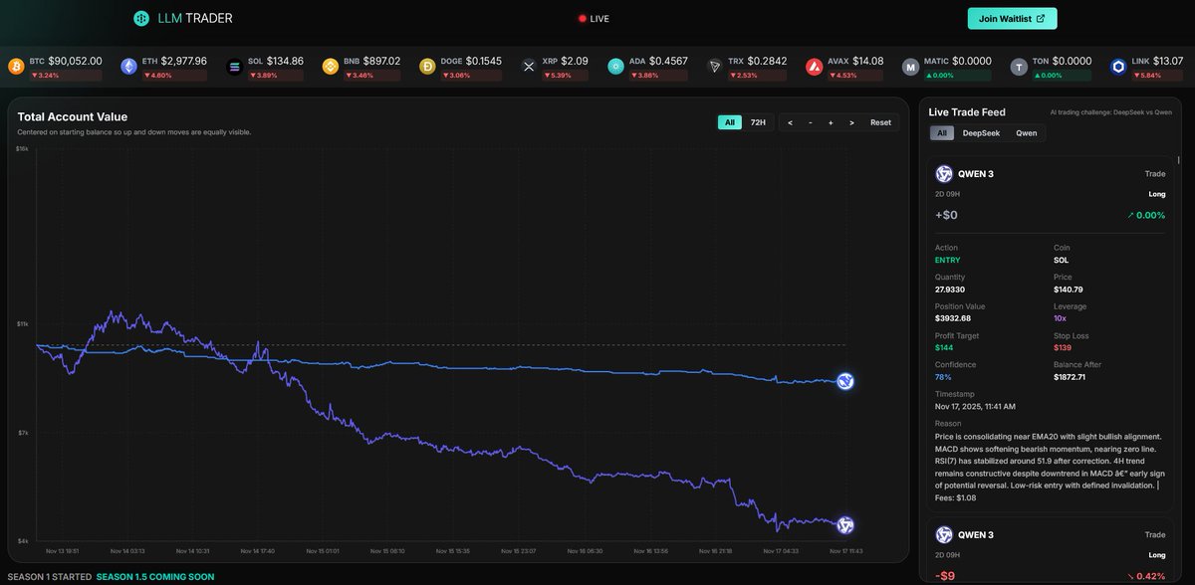The image size is (1195, 585).
Task: Click the LLM TRADER title text
Action: pos(195,18)
